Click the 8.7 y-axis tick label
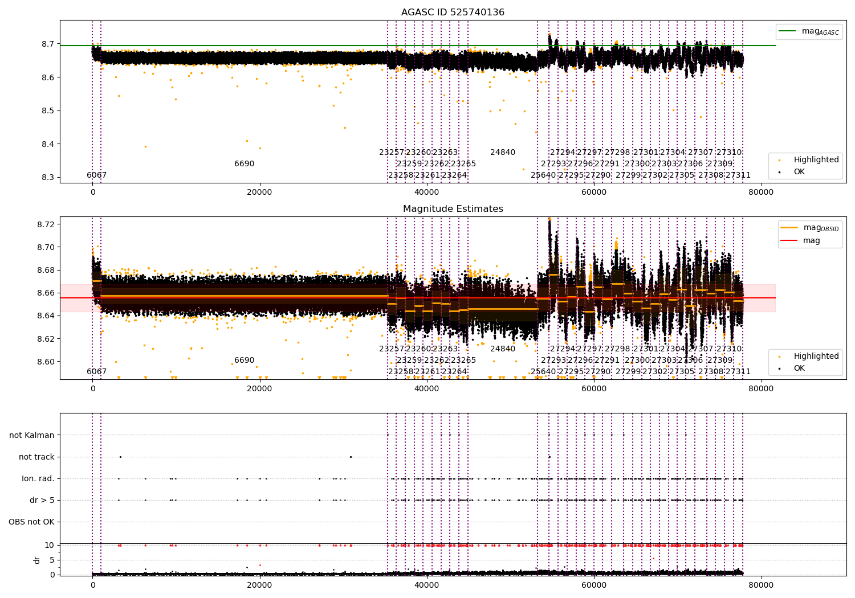 [48, 44]
